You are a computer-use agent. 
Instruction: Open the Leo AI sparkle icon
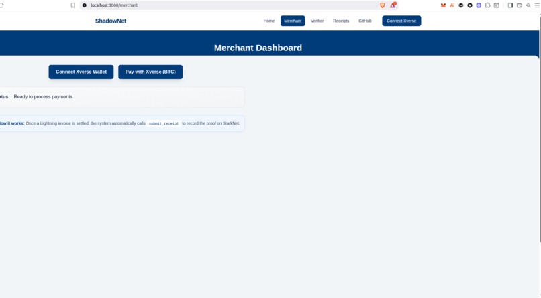pyautogui.click(x=528, y=5)
